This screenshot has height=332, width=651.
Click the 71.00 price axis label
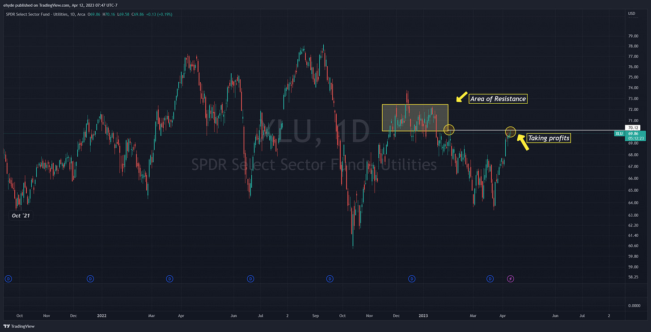click(633, 121)
